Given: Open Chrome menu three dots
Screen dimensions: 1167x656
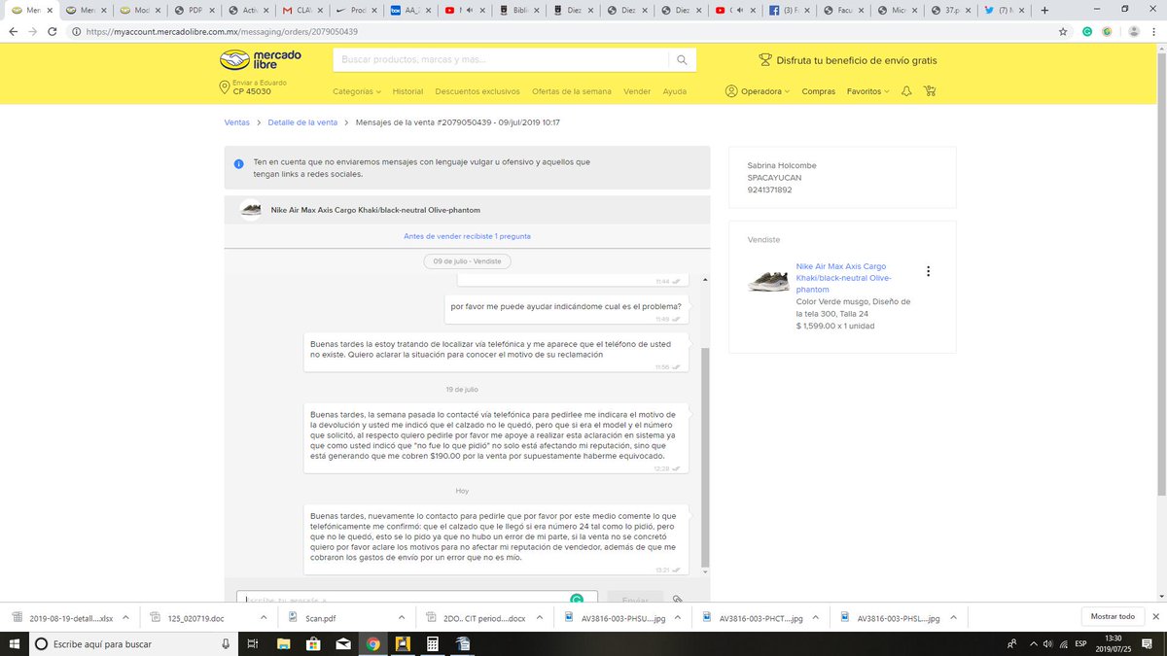Looking at the screenshot, I should (x=1154, y=31).
